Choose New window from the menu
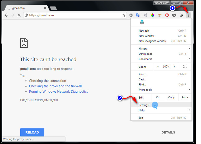Image resolution: width=201 pixels, height=144 pixels. coord(161,36)
